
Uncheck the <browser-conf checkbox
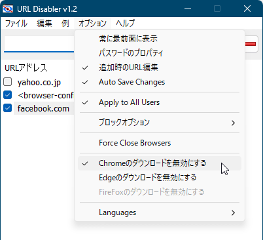click(x=8, y=95)
